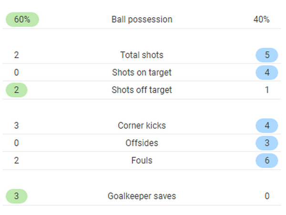
Task: Select the Shots on target label
Action: (x=142, y=72)
